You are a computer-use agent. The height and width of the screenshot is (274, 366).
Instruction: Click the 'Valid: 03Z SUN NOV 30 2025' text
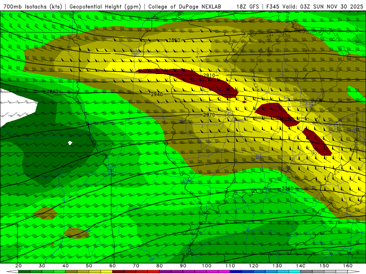click(x=323, y=6)
